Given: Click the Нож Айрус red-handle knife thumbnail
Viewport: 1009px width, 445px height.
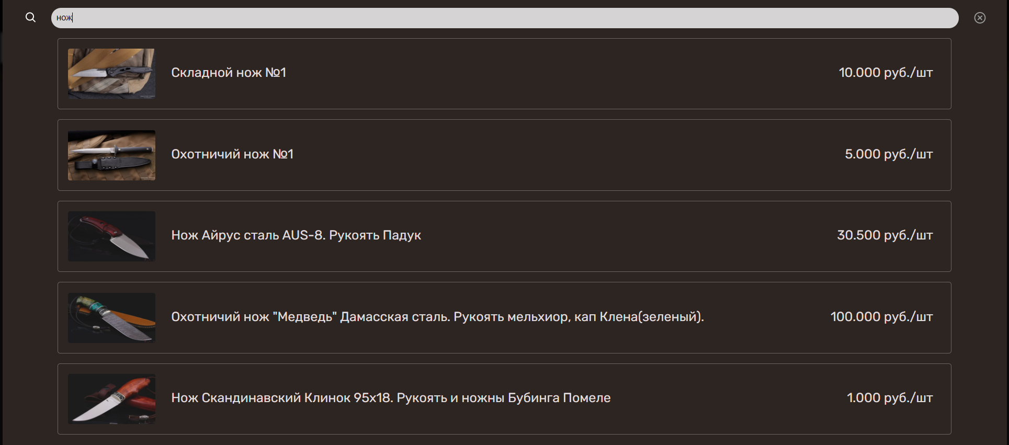Looking at the screenshot, I should point(111,236).
